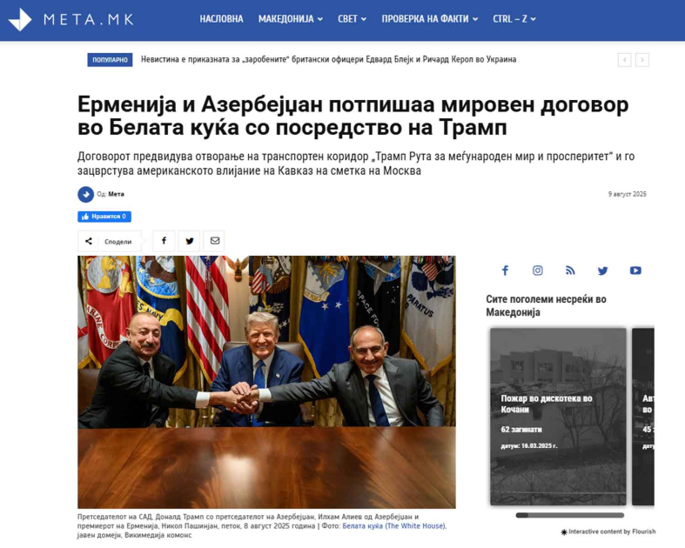Screen dimensions: 685x548
Task: Share the article on Facebook
Action: pos(164,241)
